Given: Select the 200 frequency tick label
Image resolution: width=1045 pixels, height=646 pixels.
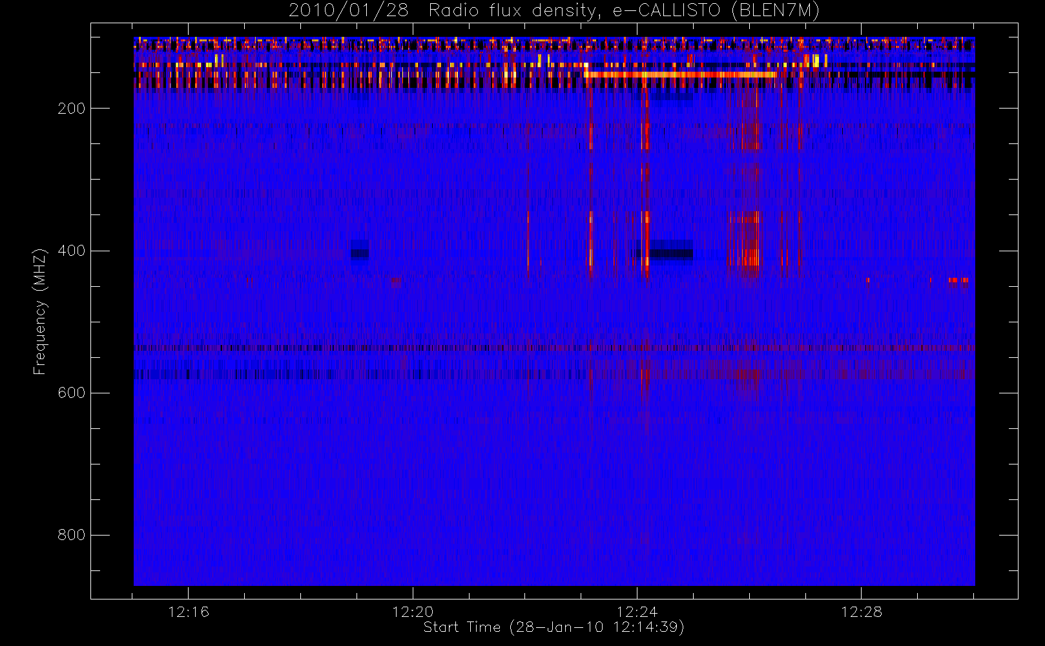Looking at the screenshot, I should pyautogui.click(x=71, y=109).
